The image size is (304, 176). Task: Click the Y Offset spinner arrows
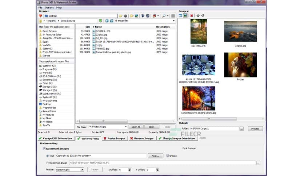[157, 170]
